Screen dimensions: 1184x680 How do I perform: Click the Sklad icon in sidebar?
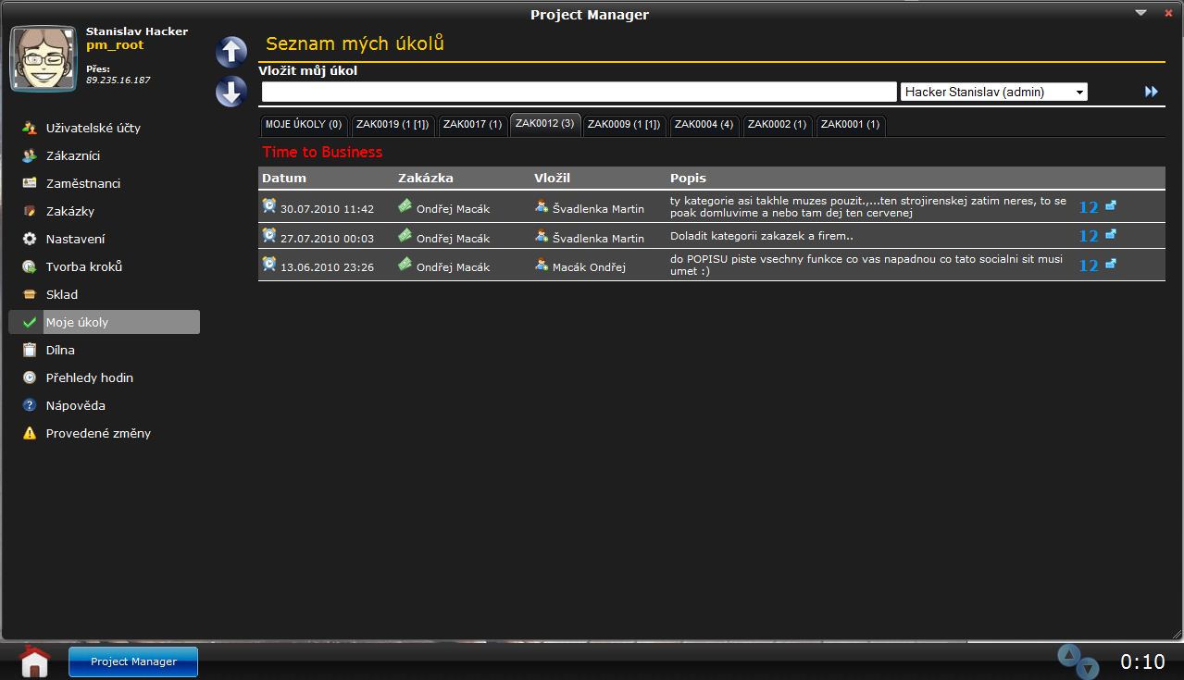[x=30, y=294]
